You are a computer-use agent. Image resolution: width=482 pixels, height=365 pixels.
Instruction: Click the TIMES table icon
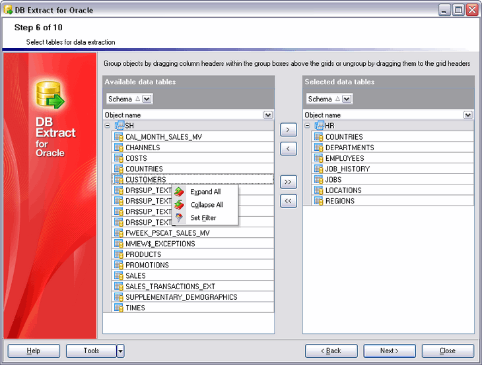click(119, 307)
